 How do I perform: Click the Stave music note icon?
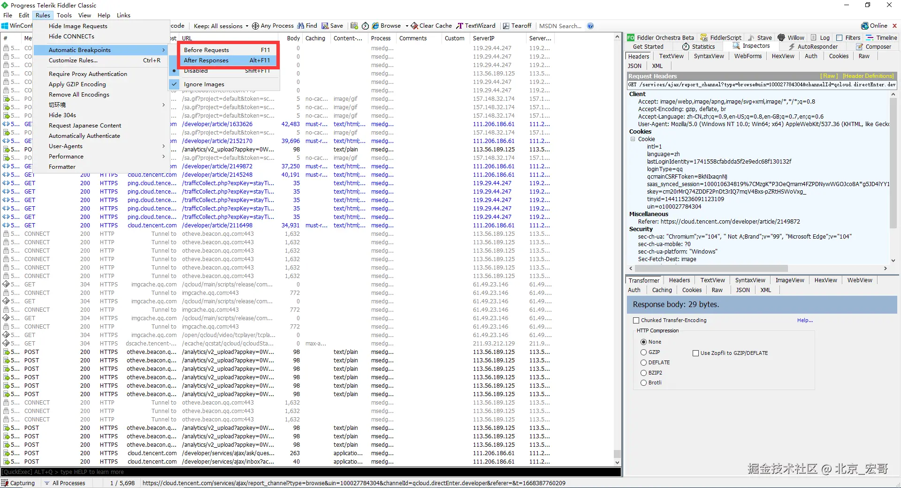pyautogui.click(x=751, y=38)
